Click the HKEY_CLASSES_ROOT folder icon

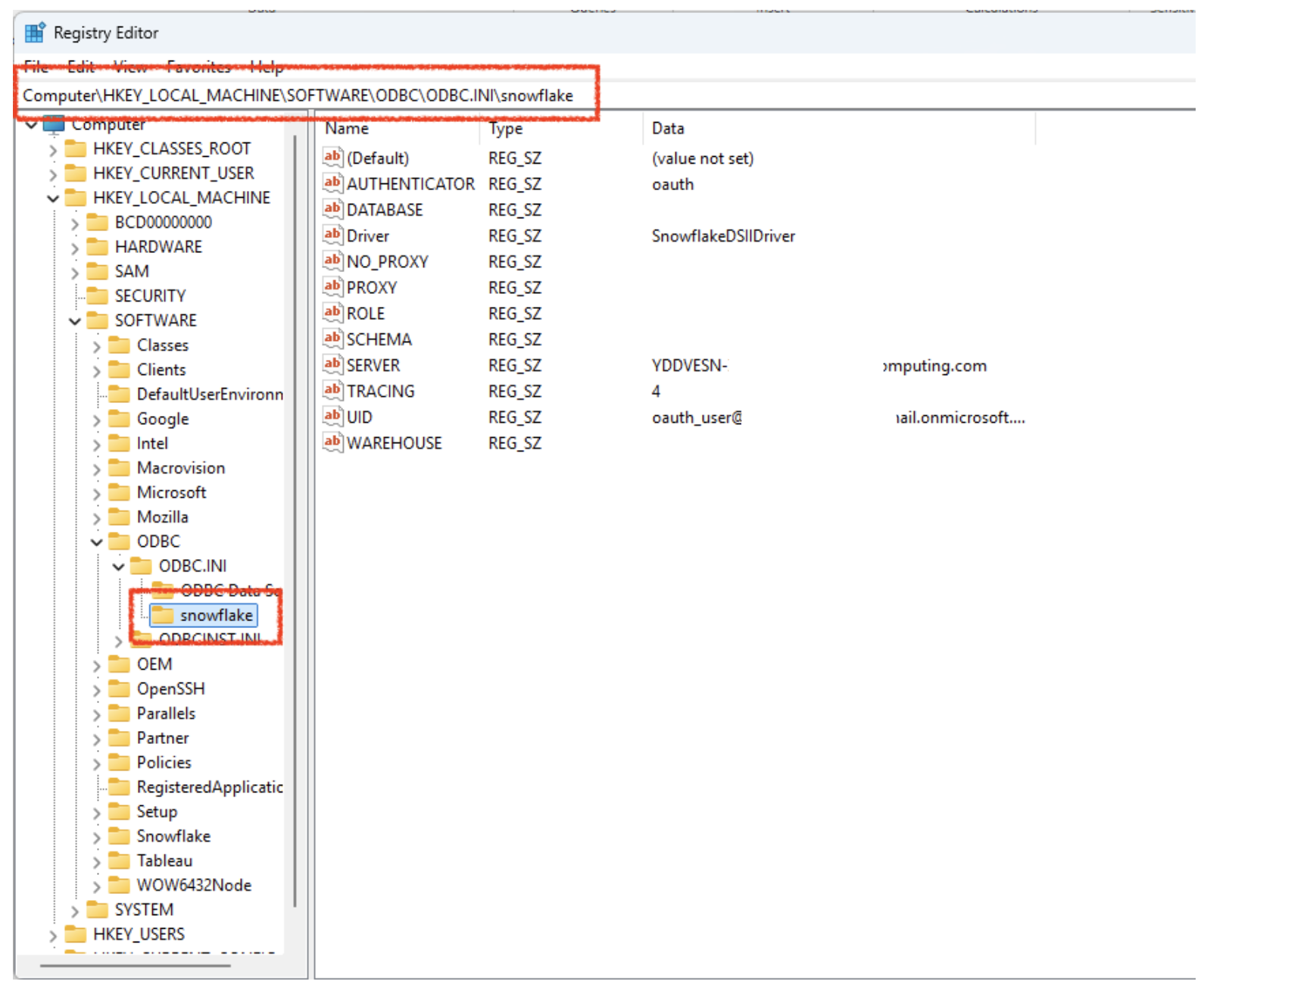point(76,148)
